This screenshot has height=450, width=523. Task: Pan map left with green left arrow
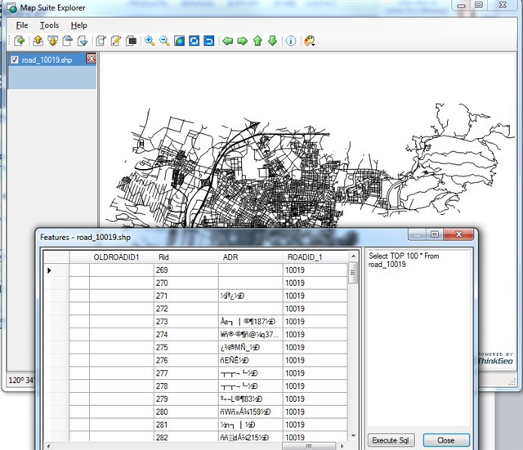[227, 41]
